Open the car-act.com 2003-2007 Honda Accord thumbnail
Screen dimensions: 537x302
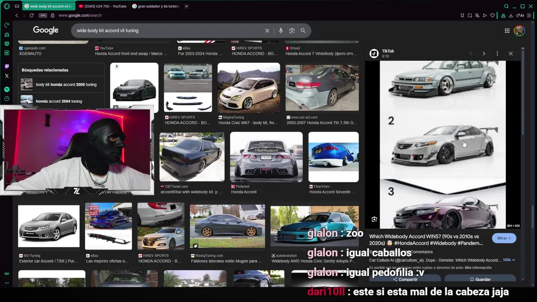pos(322,88)
